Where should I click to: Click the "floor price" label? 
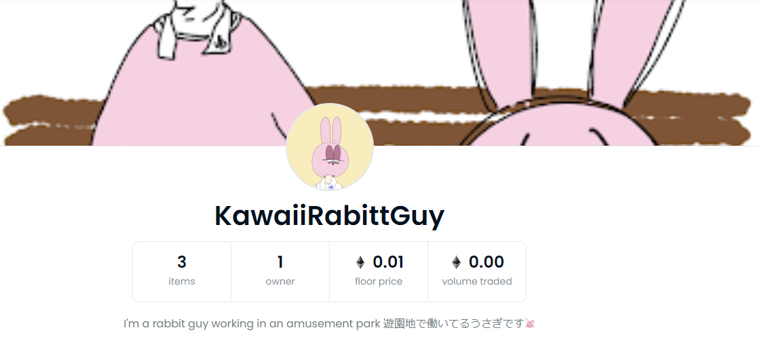379,281
